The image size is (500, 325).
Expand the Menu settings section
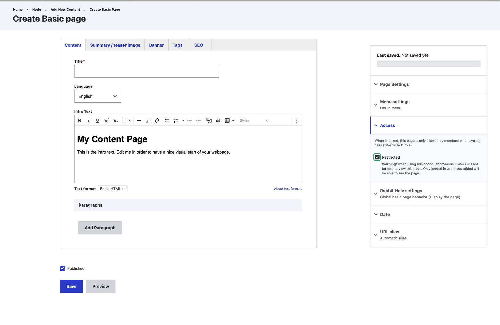pos(428,105)
